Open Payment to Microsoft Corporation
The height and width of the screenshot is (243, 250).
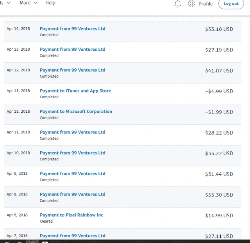[76, 112]
